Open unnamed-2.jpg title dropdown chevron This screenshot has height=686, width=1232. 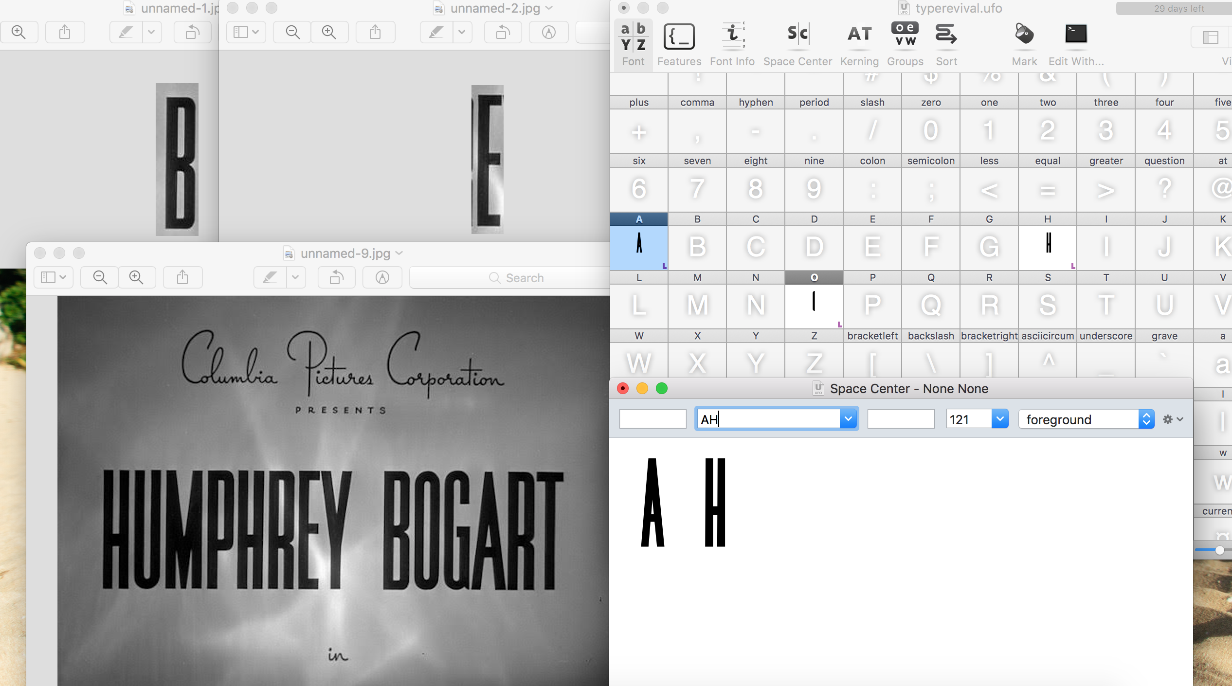pyautogui.click(x=549, y=8)
